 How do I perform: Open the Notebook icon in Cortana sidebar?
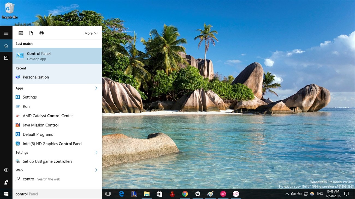6,58
